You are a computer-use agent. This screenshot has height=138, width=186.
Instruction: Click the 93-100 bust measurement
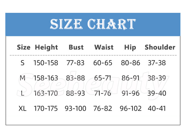coord(76,109)
